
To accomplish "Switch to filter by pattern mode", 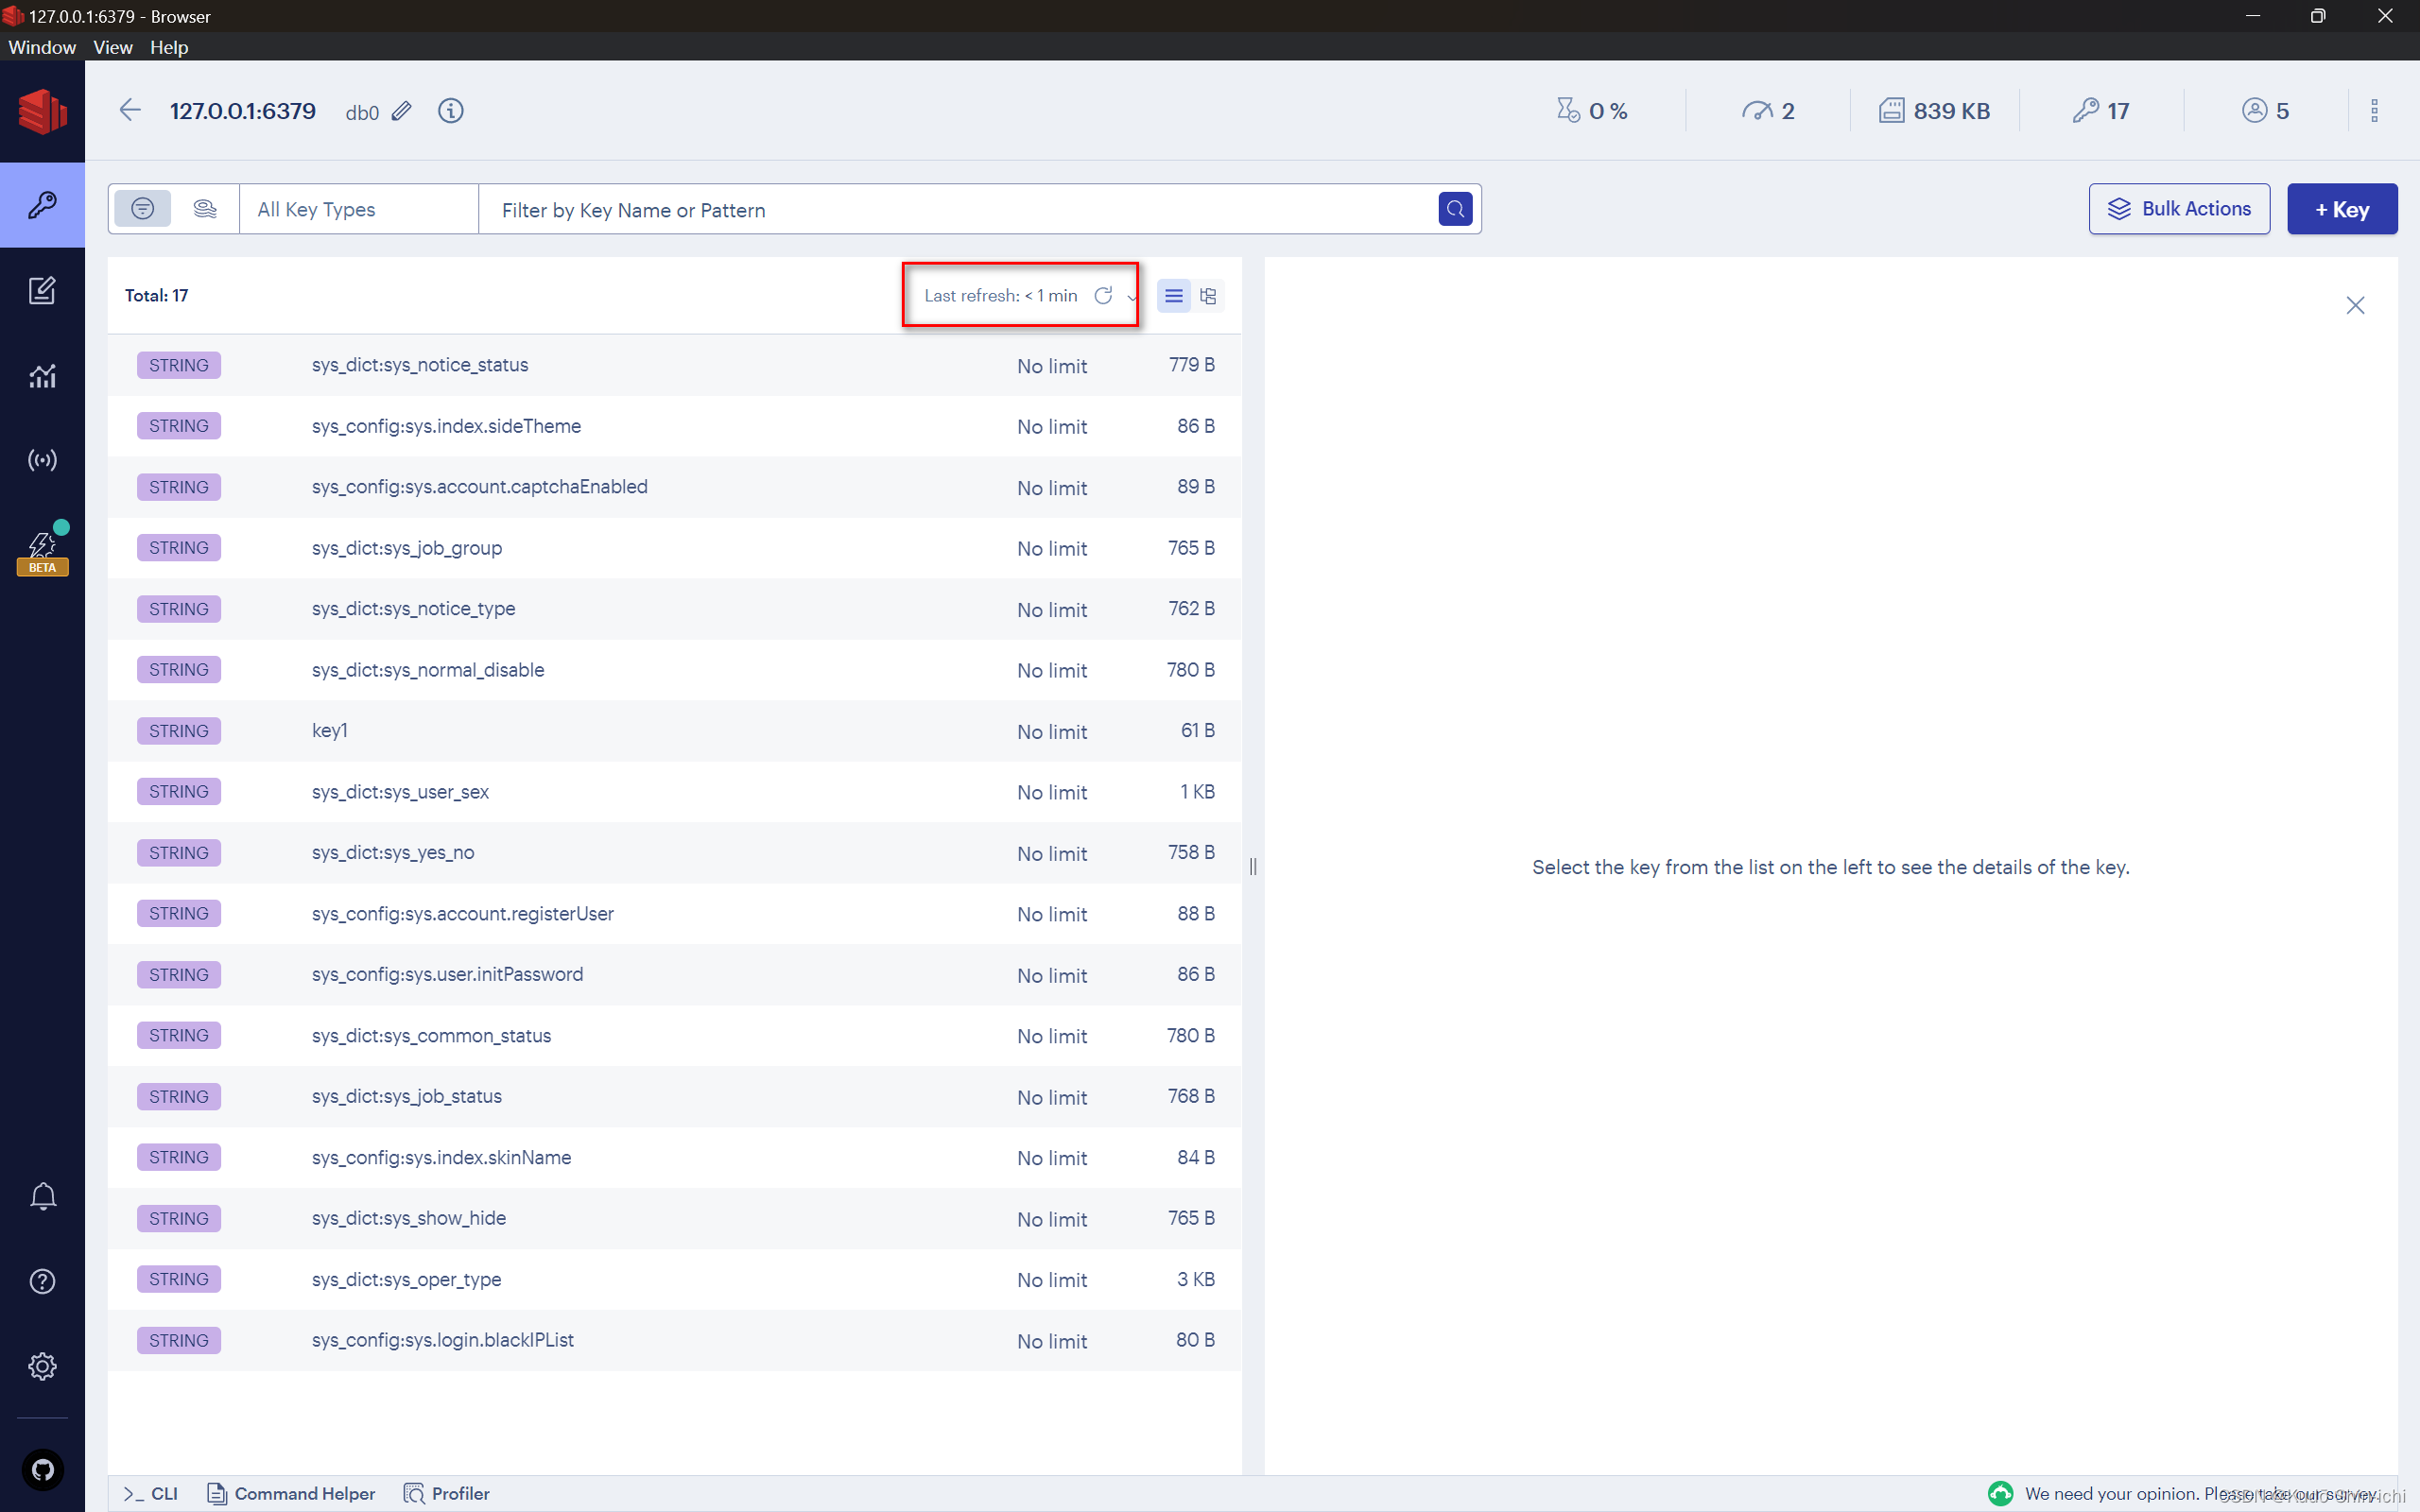I will click(x=143, y=209).
